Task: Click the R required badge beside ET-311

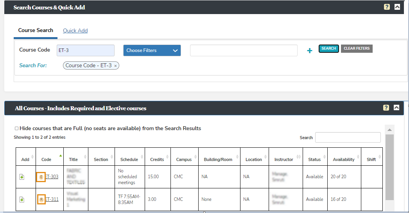Action: (x=41, y=200)
